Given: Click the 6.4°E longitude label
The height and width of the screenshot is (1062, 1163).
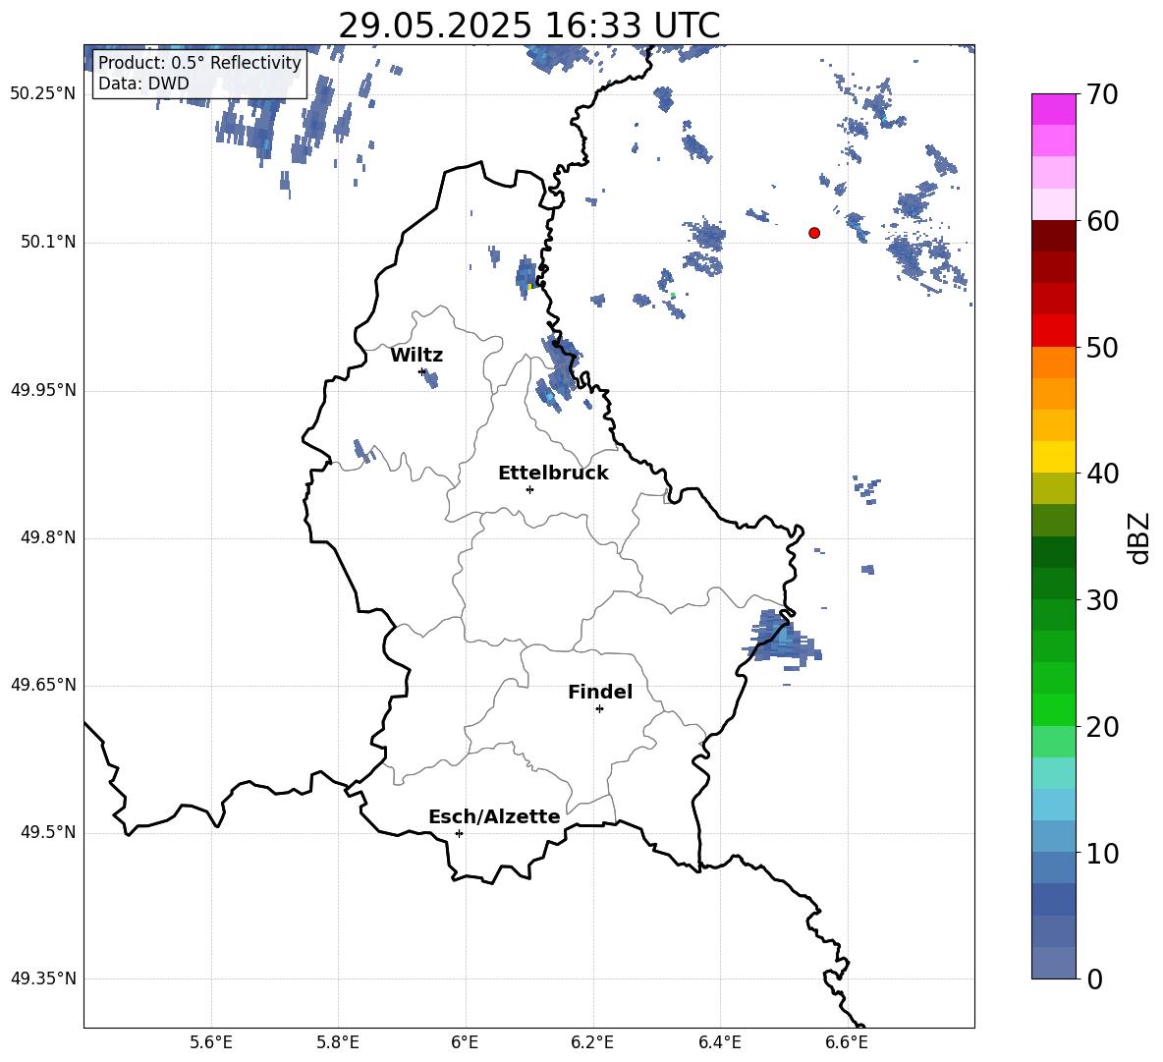Looking at the screenshot, I should (720, 1042).
